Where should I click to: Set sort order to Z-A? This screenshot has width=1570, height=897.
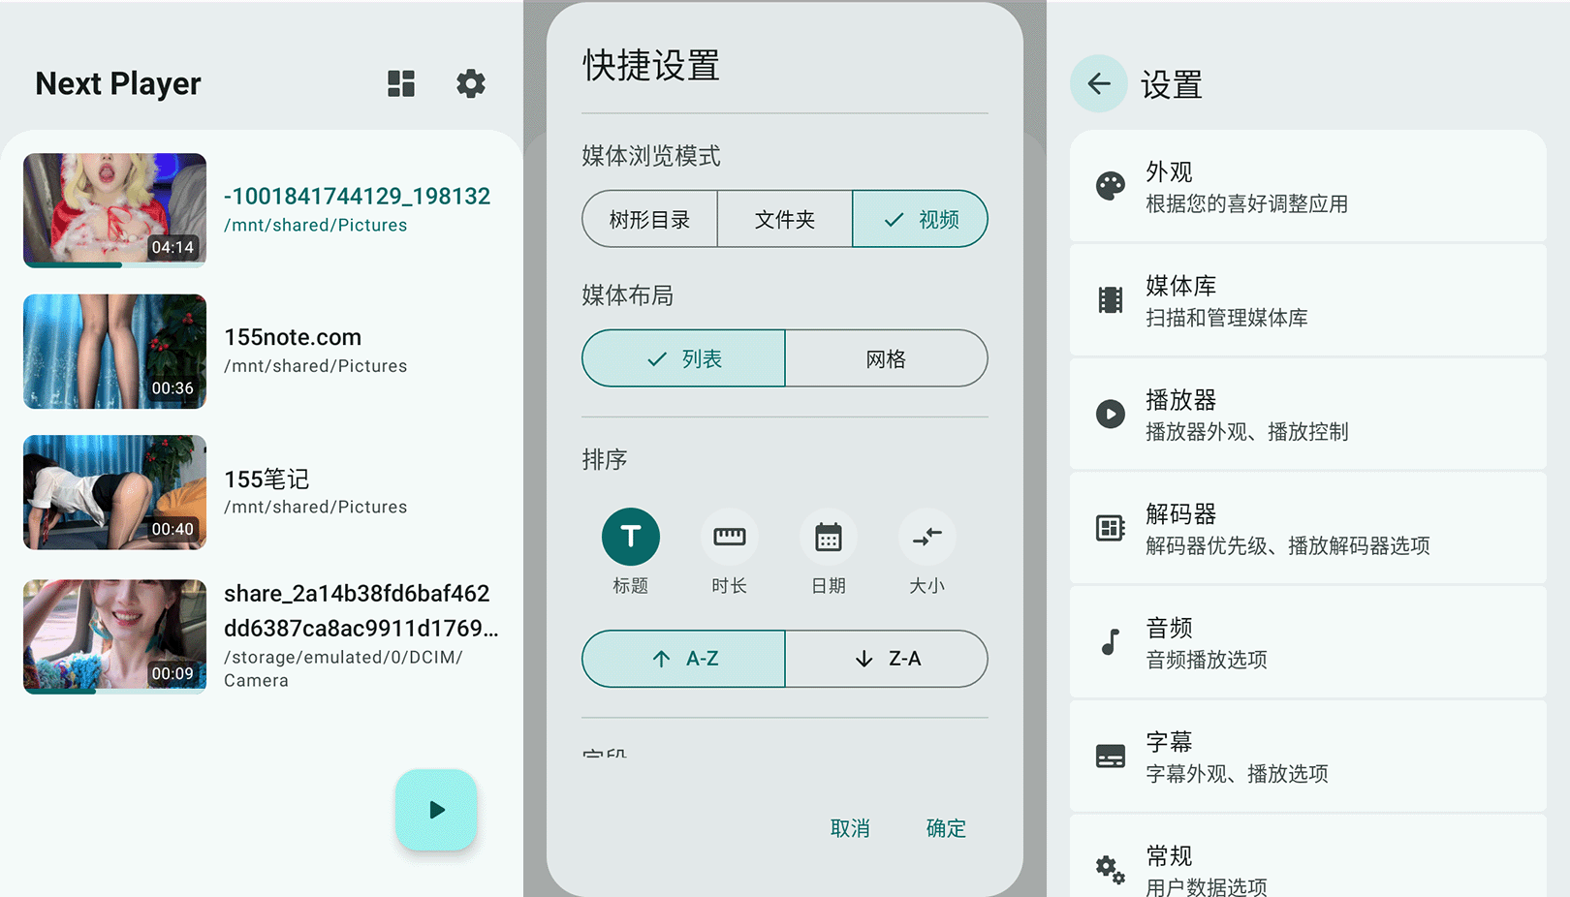[886, 659]
